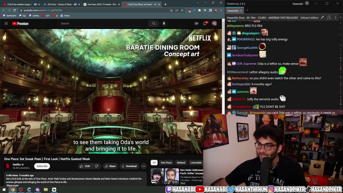
Task: Like the video with the thumbs up
Action: click(x=85, y=166)
